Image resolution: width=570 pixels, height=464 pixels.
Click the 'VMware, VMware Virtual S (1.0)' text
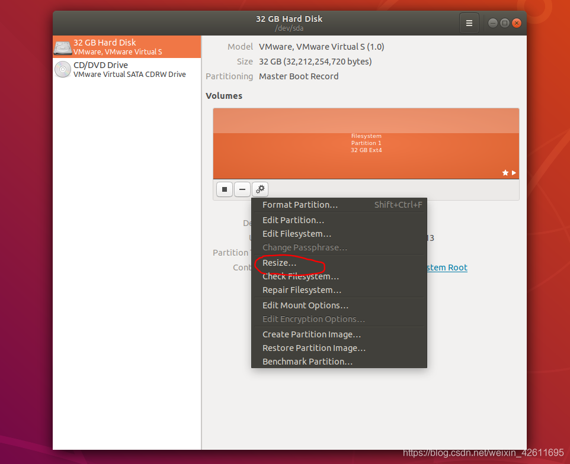(321, 47)
